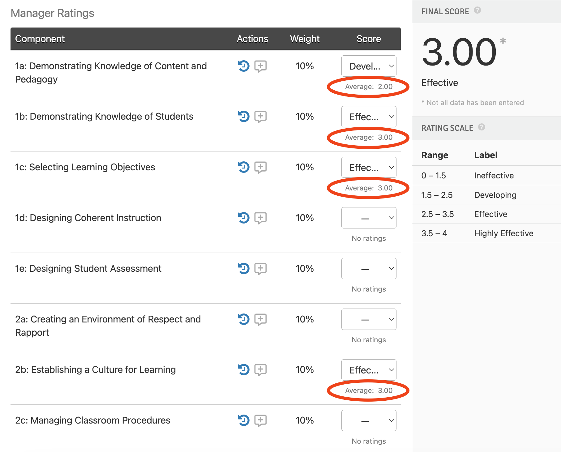
Task: Click the Average: 3.00 value under 1b
Action: [x=369, y=138]
